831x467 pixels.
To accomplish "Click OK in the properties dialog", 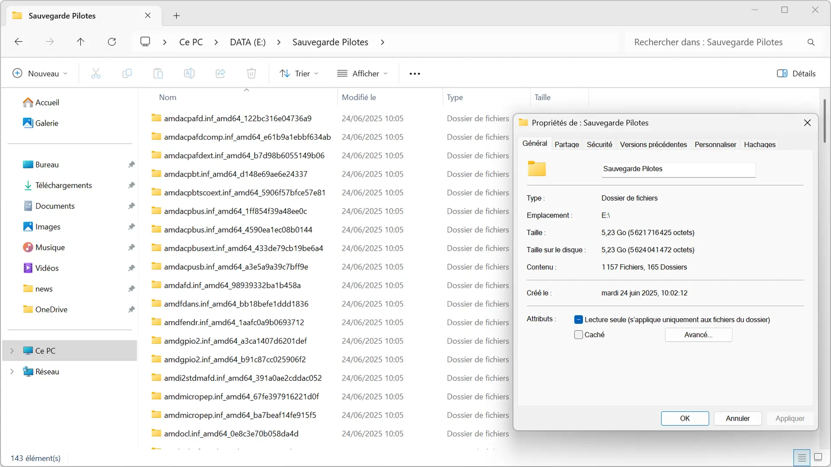I will [x=685, y=418].
